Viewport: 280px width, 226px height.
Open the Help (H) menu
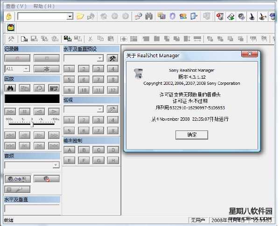click(x=44, y=6)
